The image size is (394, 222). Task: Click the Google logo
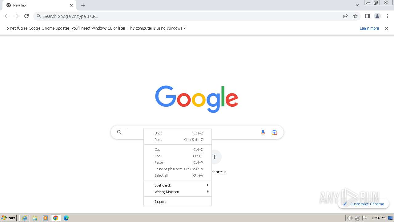[x=197, y=99]
